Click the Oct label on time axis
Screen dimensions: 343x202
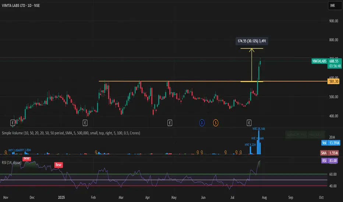pos(321,198)
